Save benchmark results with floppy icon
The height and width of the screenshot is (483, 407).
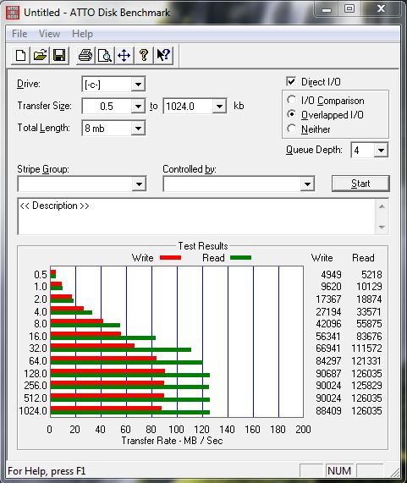[x=59, y=56]
